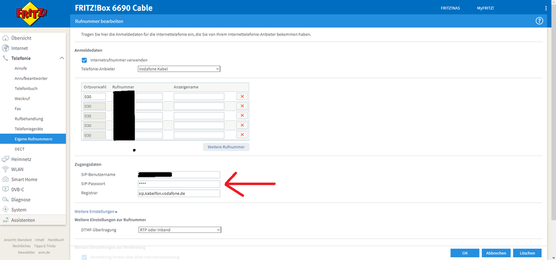Open Anrufe submenu item
The height and width of the screenshot is (260, 556).
point(21,68)
